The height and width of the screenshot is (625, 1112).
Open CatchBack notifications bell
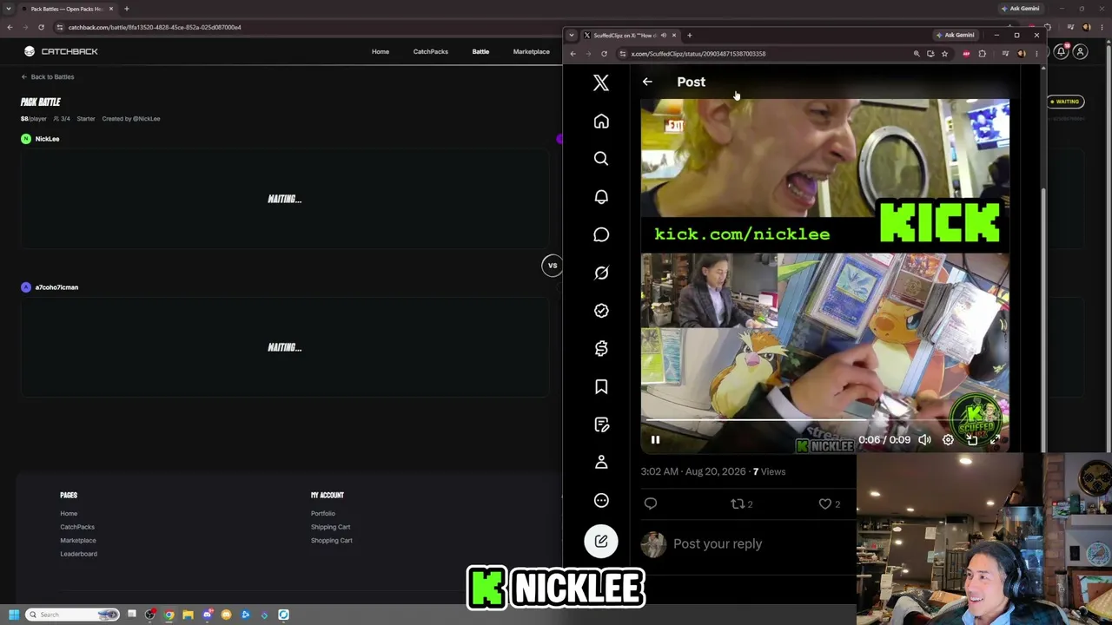tap(1061, 52)
